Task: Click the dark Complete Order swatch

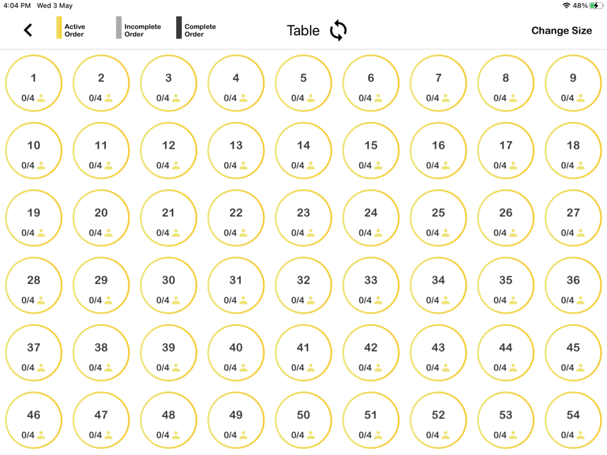Action: pos(179,28)
